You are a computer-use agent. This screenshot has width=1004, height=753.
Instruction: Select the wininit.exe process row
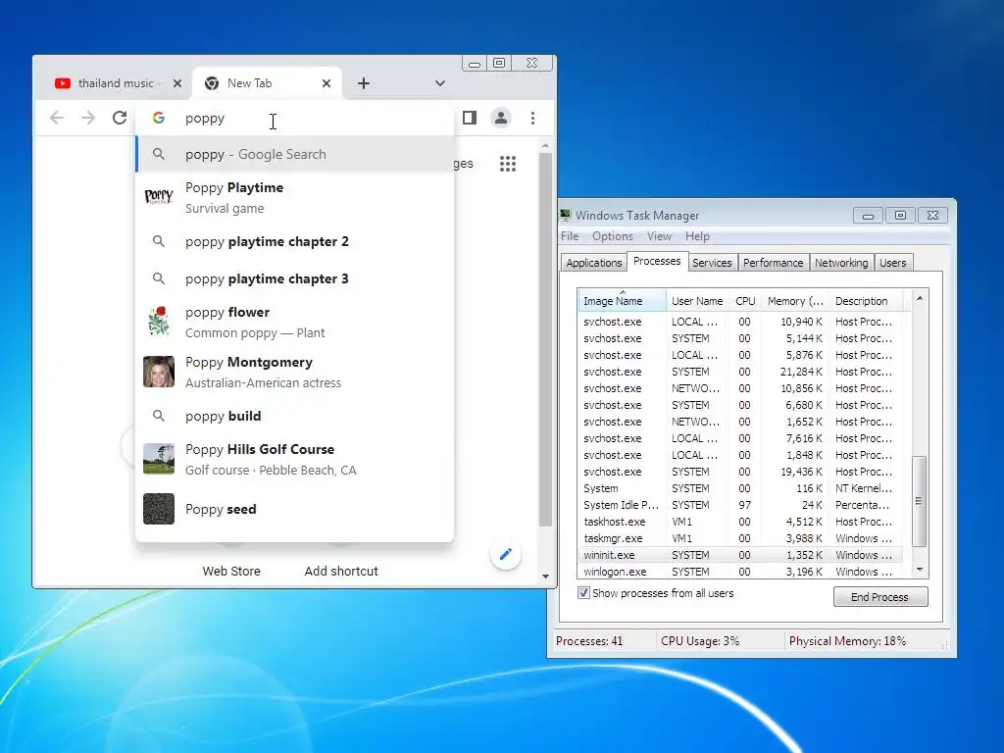tap(741, 555)
